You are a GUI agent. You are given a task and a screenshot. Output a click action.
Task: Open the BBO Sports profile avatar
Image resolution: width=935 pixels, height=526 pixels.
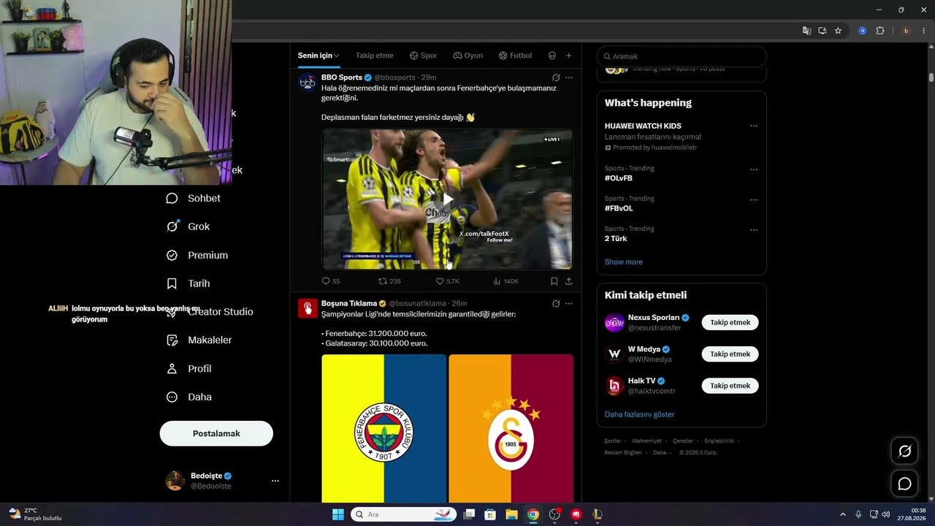tap(308, 83)
